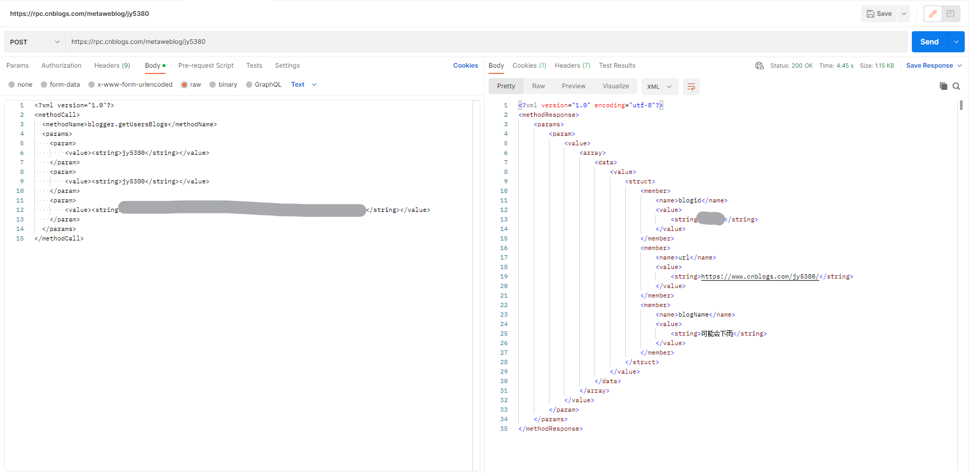Expand the Save Response dropdown arrow
Screen dimensions: 970x473
click(959, 66)
